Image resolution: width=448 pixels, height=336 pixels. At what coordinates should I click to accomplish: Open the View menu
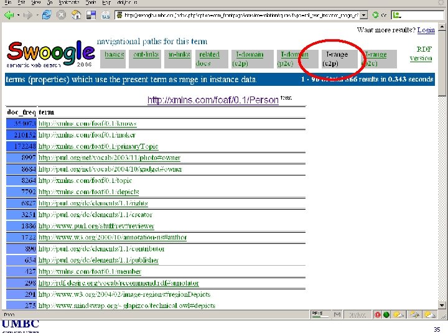click(35, 2)
